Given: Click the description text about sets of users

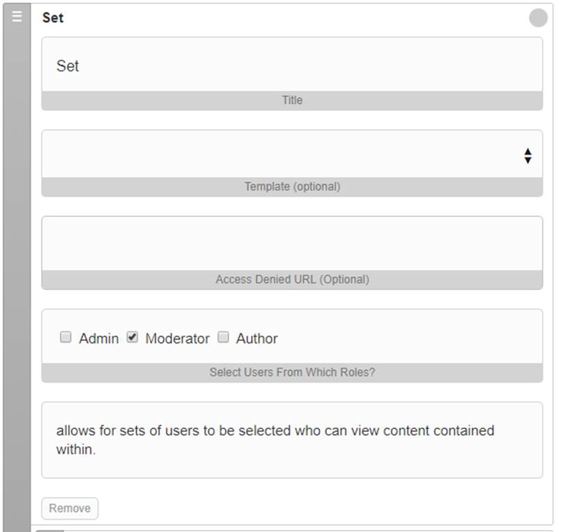Looking at the screenshot, I should click(x=275, y=440).
